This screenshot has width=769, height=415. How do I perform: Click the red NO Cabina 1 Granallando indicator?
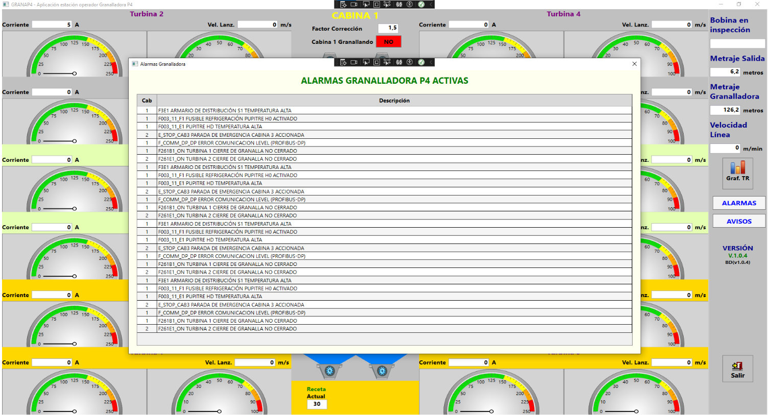click(x=389, y=42)
